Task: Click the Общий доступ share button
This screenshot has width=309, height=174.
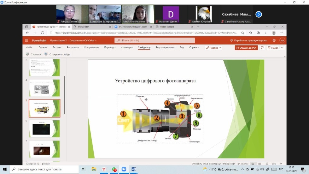Action: point(246,48)
